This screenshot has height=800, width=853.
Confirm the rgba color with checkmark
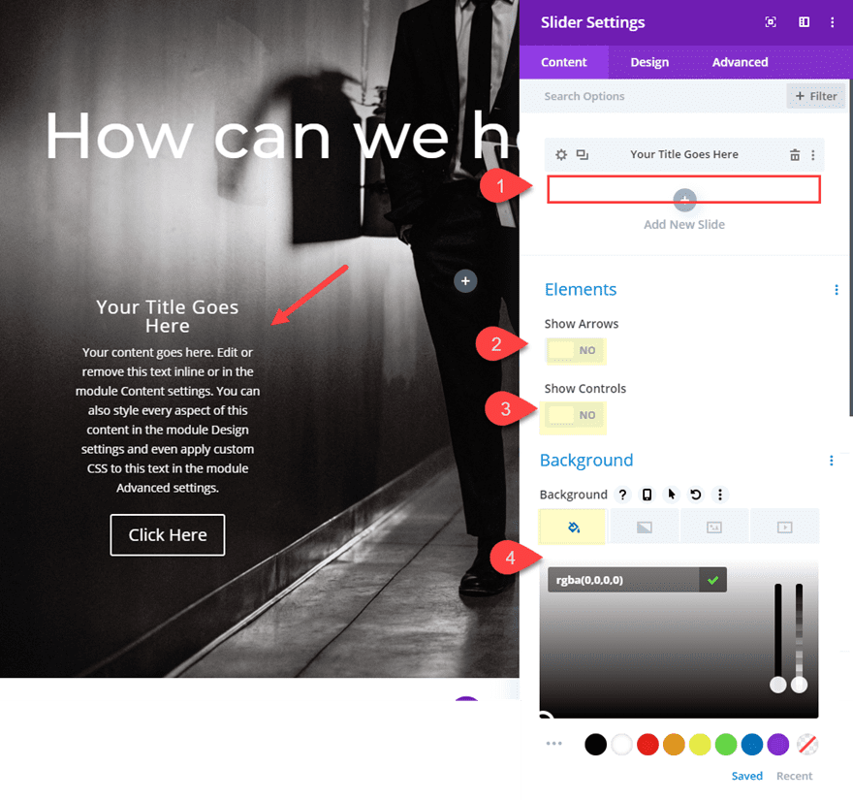[712, 580]
